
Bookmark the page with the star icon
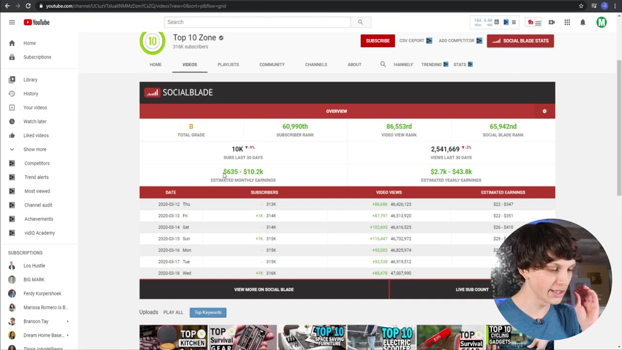581,6
